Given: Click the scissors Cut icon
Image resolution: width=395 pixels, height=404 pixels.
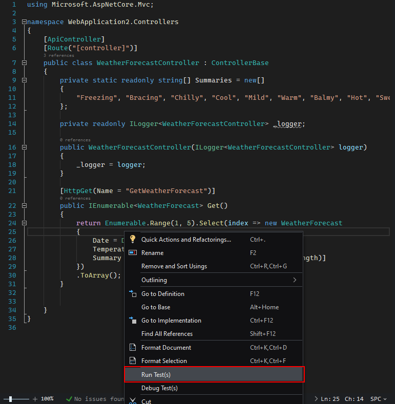Looking at the screenshot, I should [133, 401].
